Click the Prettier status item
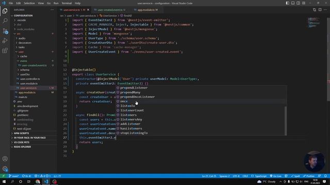The width and height of the screenshot is (330, 185). pyautogui.click(x=309, y=176)
